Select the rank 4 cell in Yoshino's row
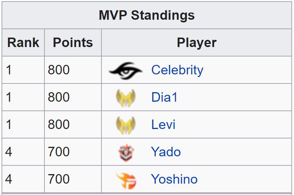The image size is (294, 195). pyautogui.click(x=23, y=179)
